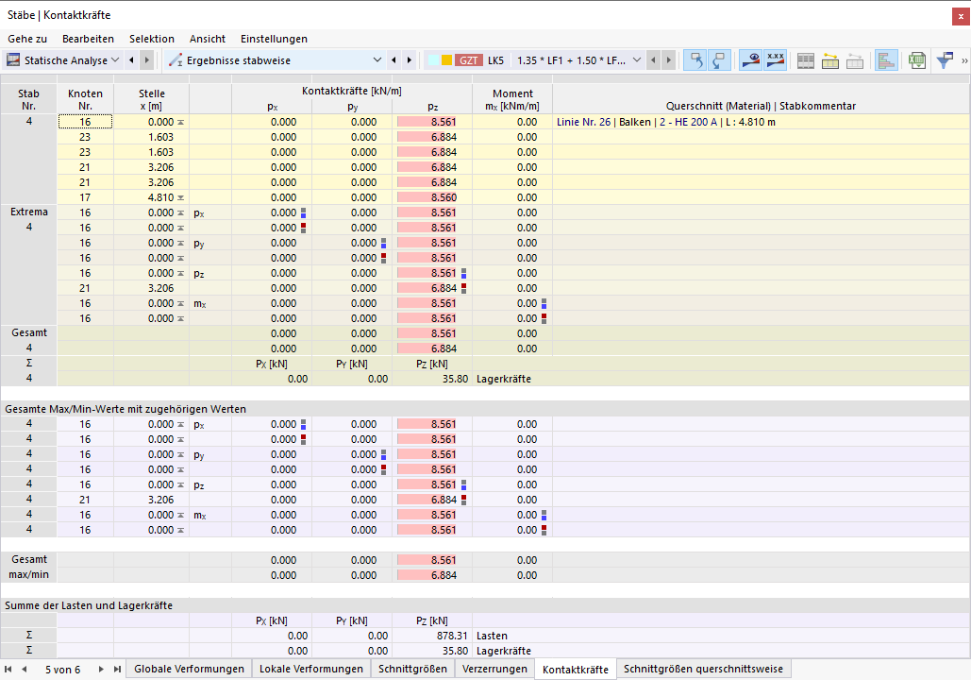Click the '5 von 6' page indicator
This screenshot has width=971, height=680.
coord(62,670)
